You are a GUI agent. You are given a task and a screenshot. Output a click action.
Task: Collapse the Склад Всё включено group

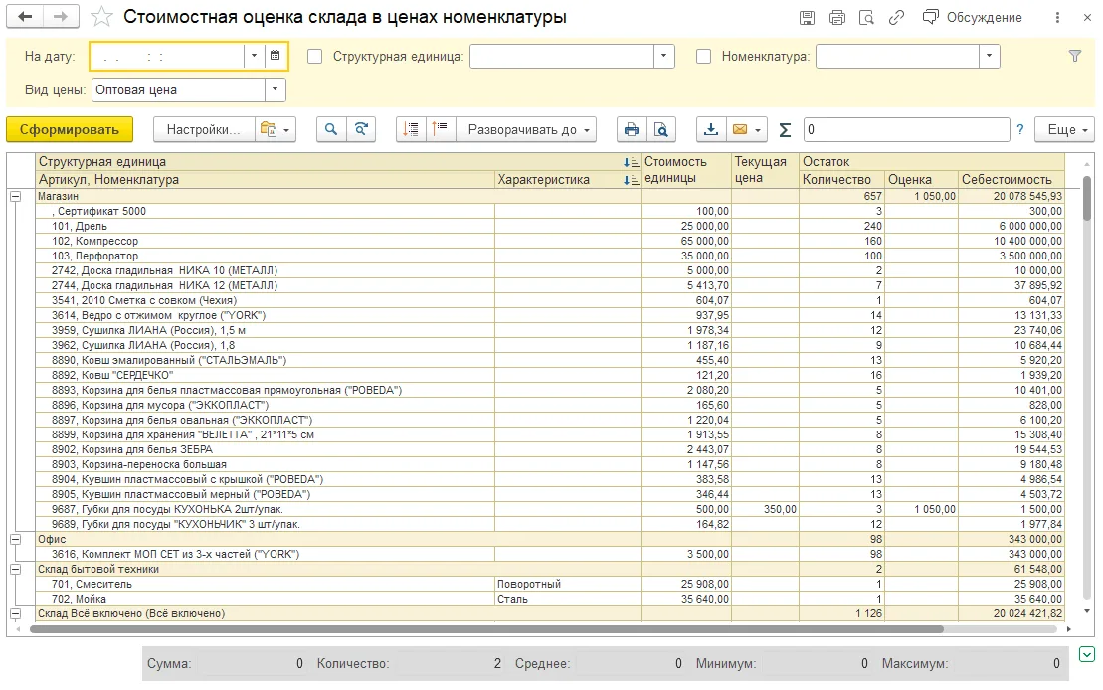(16, 614)
